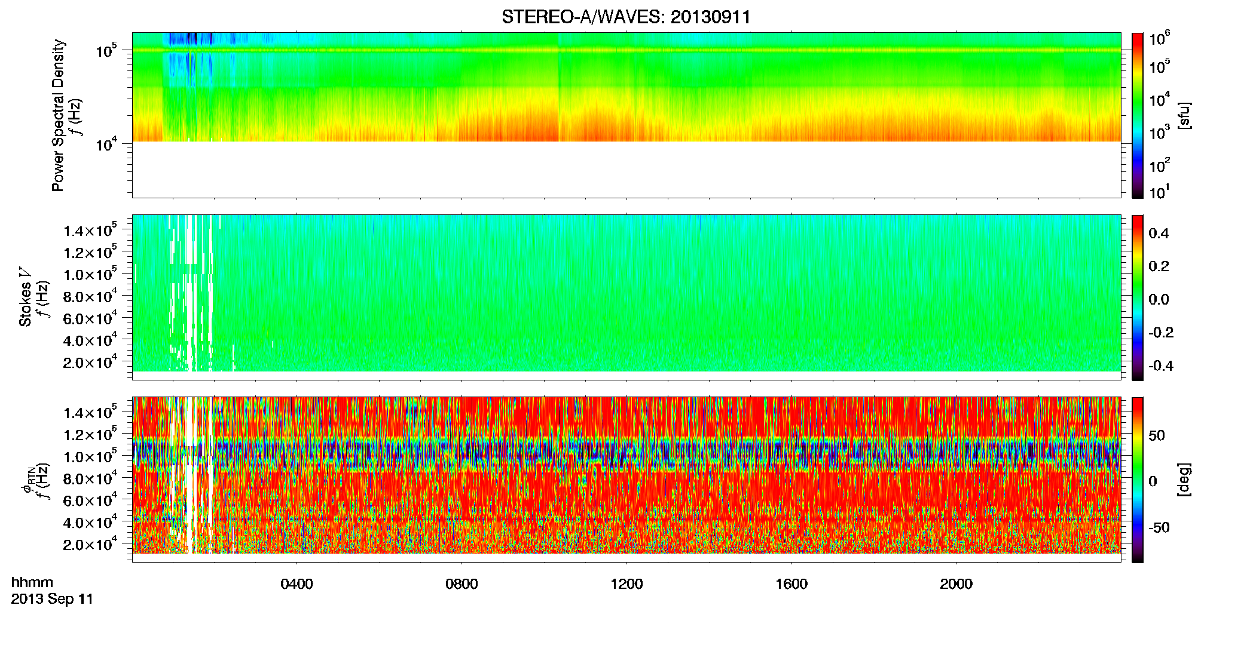
Task: Click the 2013 Sep 11 date label
Action: pyautogui.click(x=52, y=599)
